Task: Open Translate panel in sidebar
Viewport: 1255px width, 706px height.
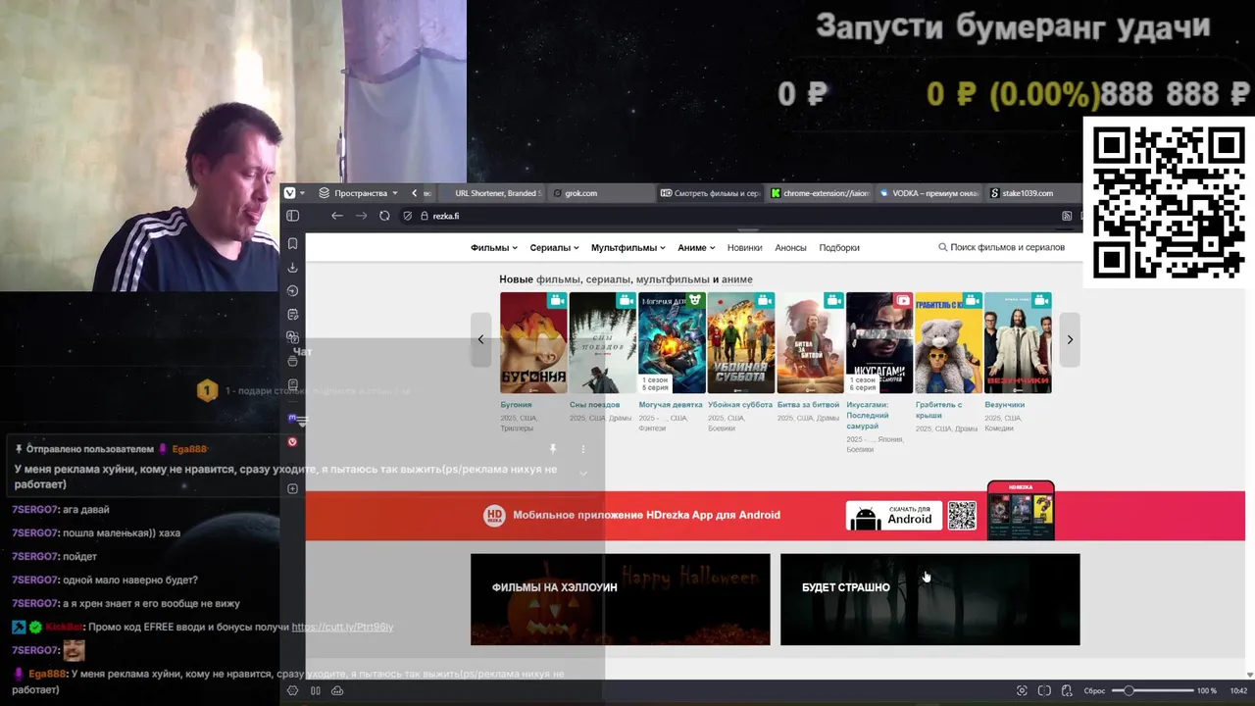Action: click(292, 337)
